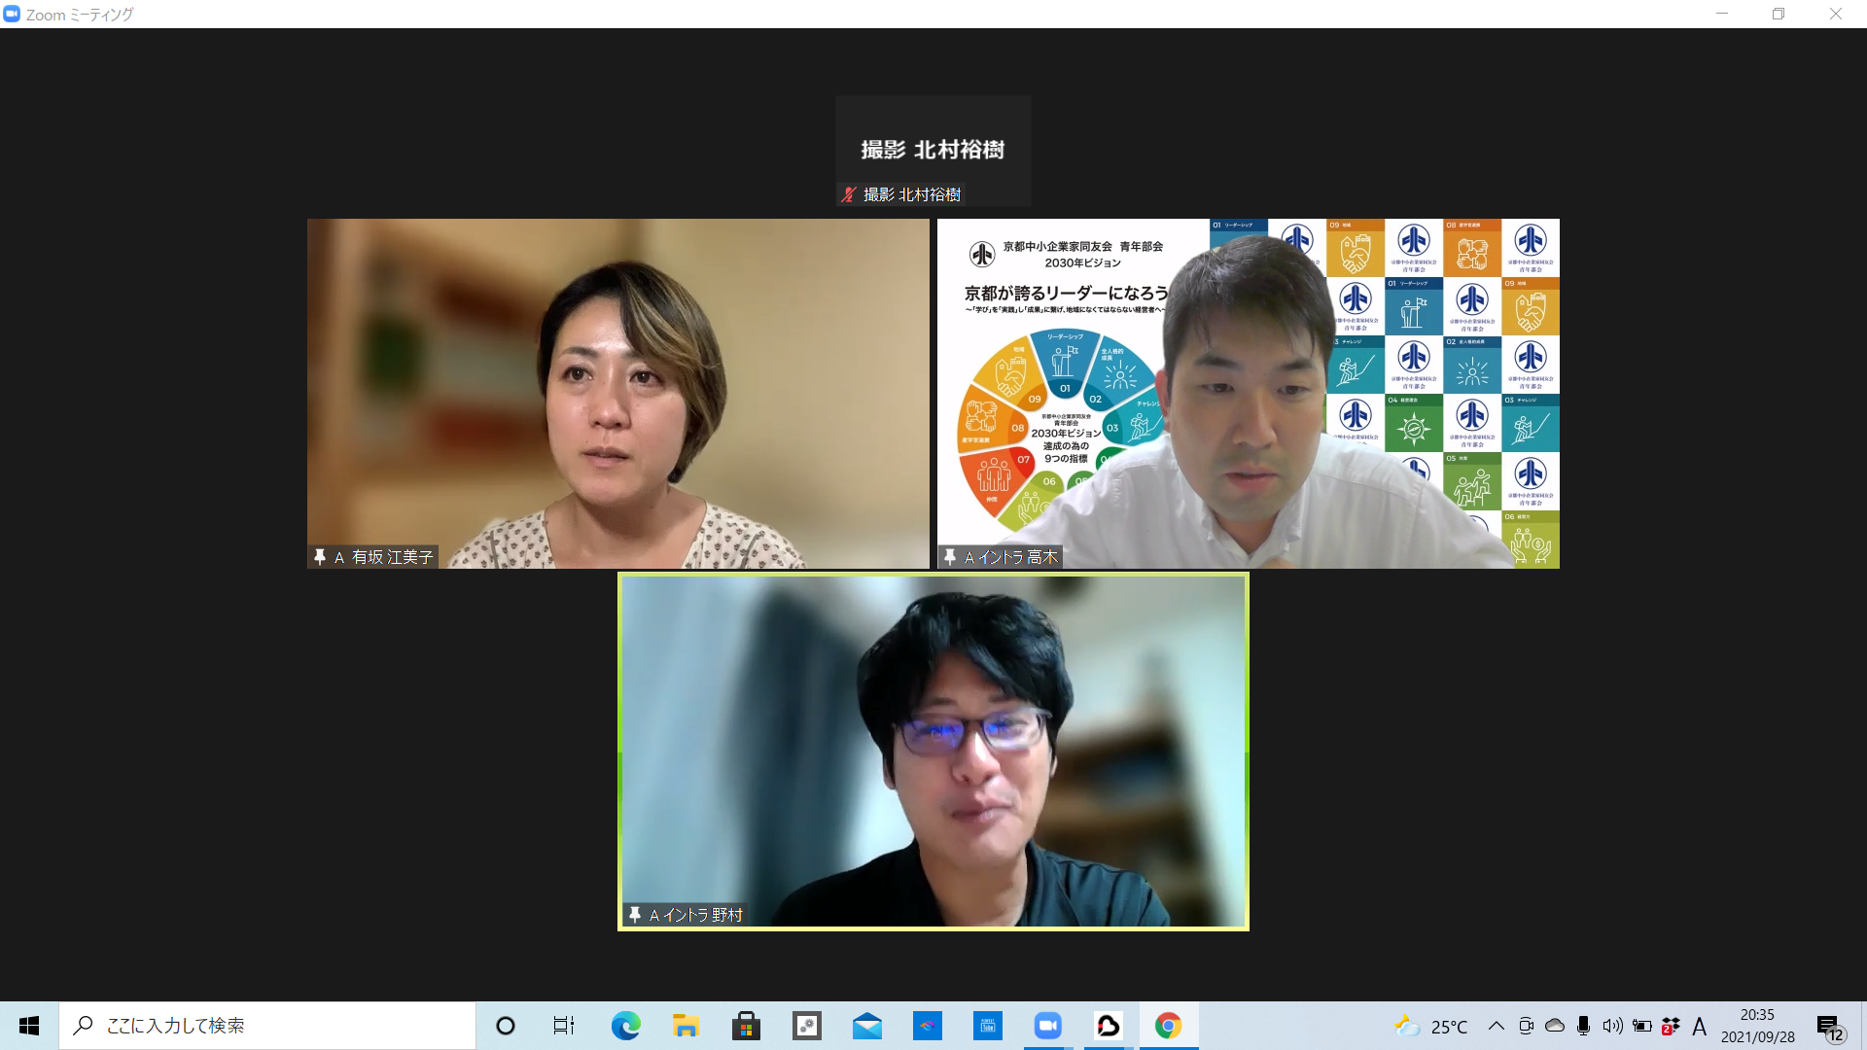Viewport: 1867px width, 1050px height.
Task: Open Mail app from taskbar
Action: tap(866, 1026)
